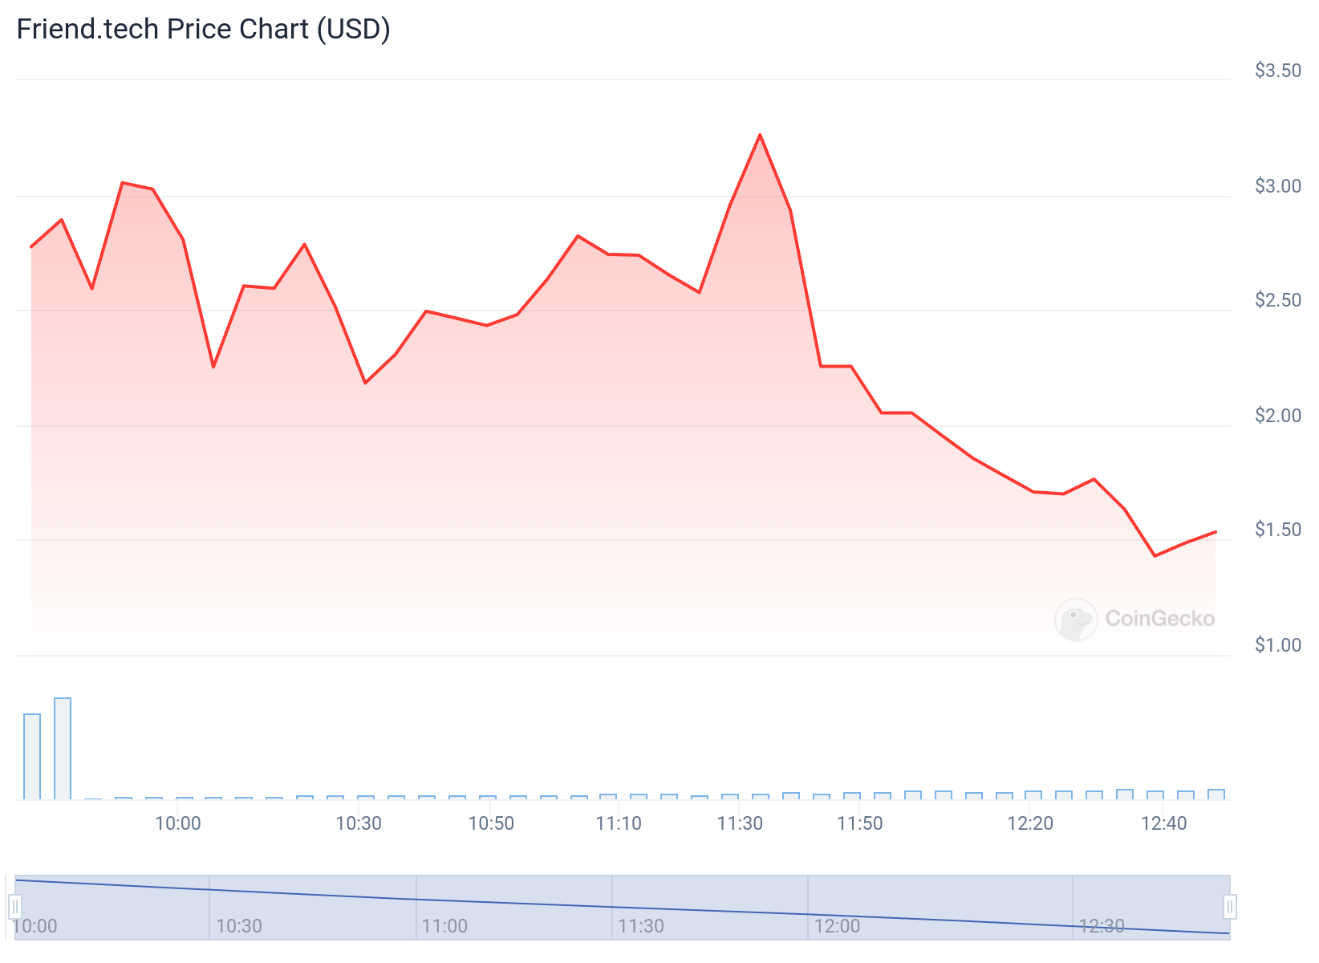Click the last volume bar on the right
1319x963 pixels.
[x=1216, y=794]
